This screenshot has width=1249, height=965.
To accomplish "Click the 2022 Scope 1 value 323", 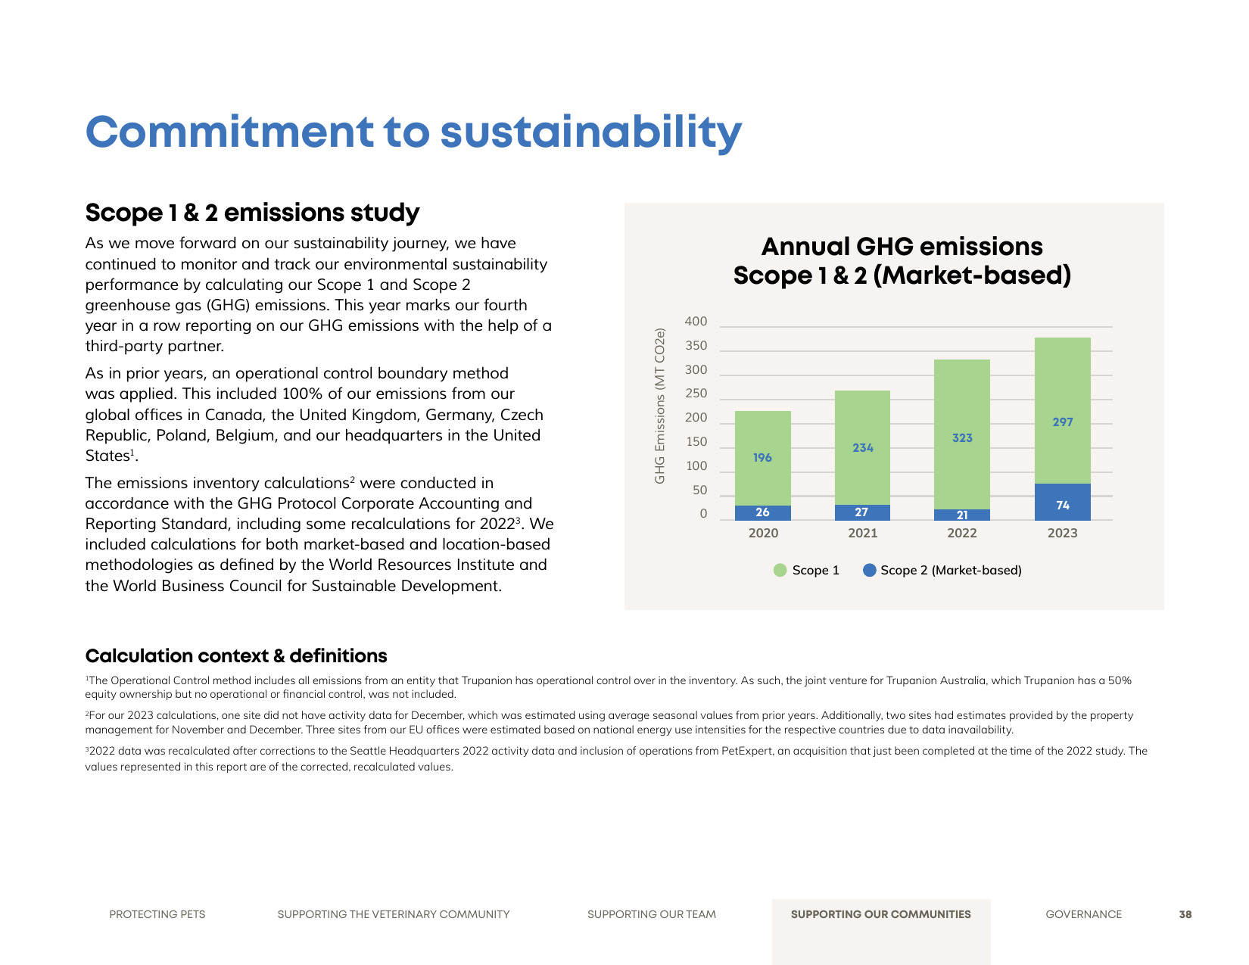I will [962, 438].
